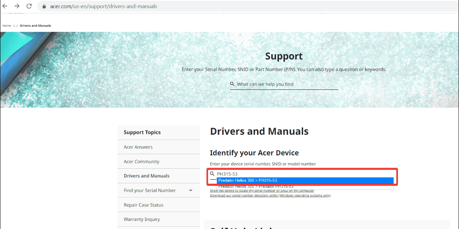Choose suggestion 'Predator Helios 300 > PH315-53'
459x229 pixels.
point(305,180)
